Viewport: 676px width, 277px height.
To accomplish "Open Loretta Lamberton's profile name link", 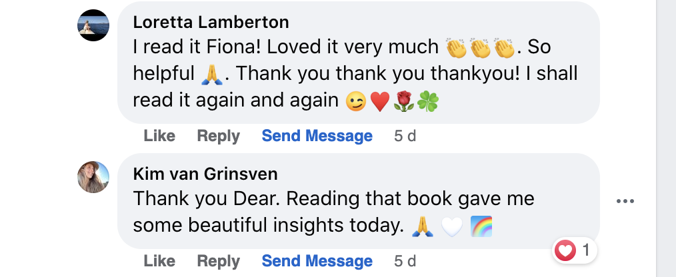I will click(211, 22).
